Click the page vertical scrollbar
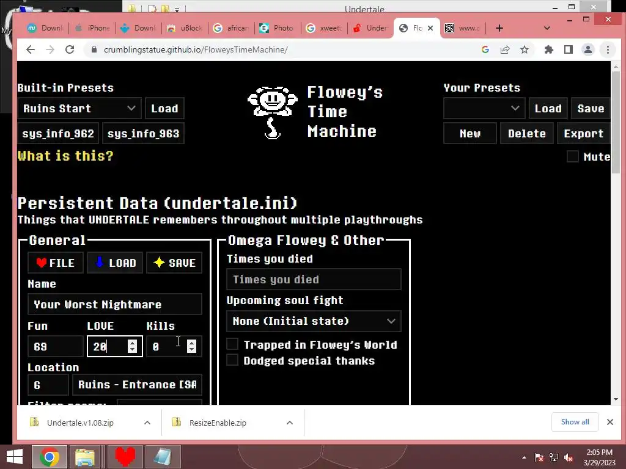 click(616, 123)
